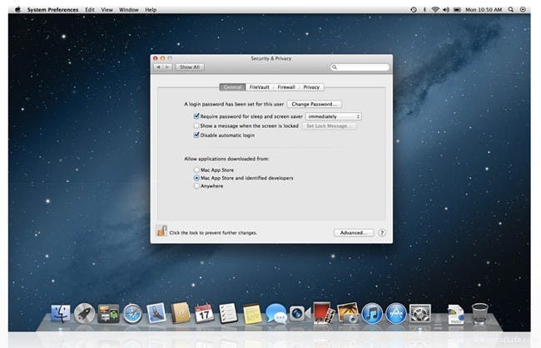This screenshot has height=348, width=541.
Task: Open System Preferences gear in dock
Action: 419,314
